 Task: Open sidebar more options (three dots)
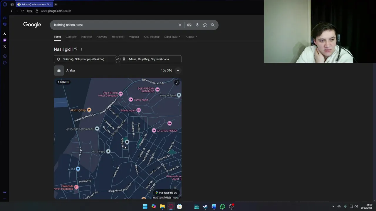click(5, 199)
